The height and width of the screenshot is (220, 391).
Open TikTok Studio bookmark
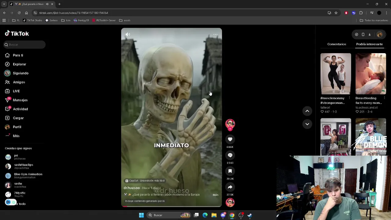[x=32, y=20]
